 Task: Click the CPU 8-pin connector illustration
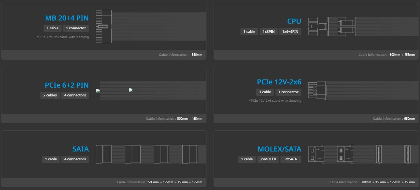(x=318, y=26)
